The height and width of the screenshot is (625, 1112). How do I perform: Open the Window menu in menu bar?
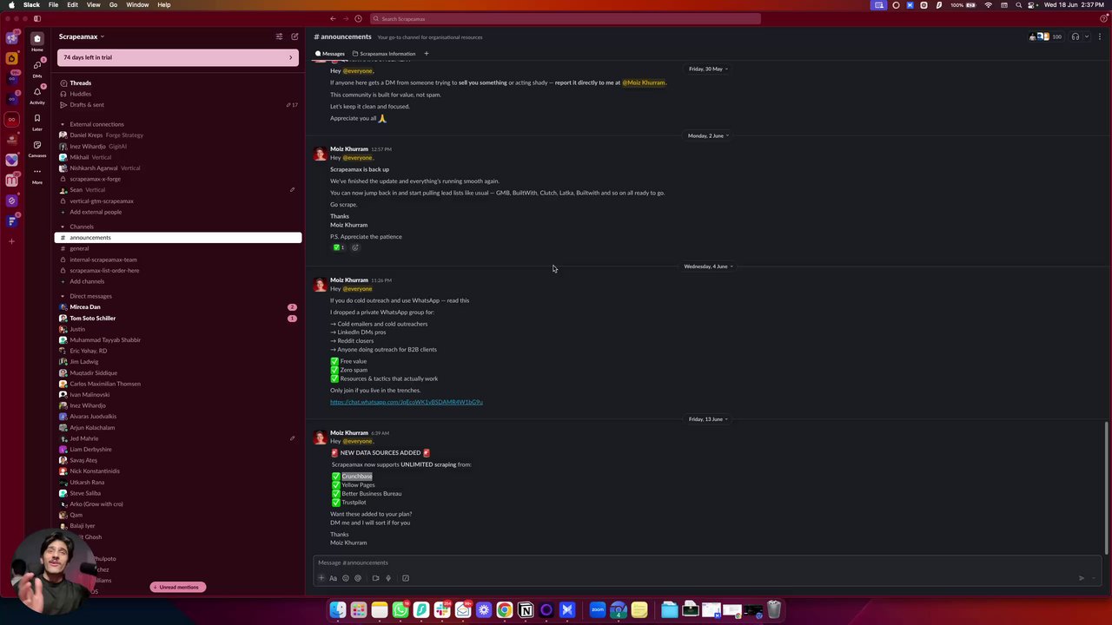(137, 4)
